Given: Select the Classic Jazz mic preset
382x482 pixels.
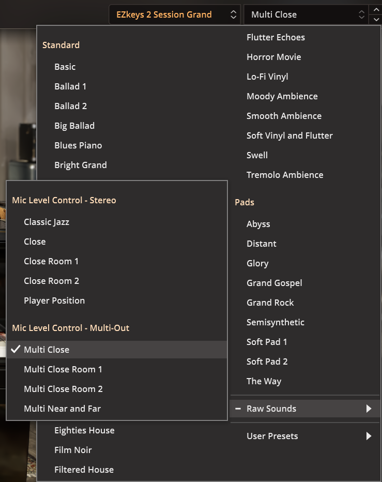Looking at the screenshot, I should pyautogui.click(x=47, y=222).
